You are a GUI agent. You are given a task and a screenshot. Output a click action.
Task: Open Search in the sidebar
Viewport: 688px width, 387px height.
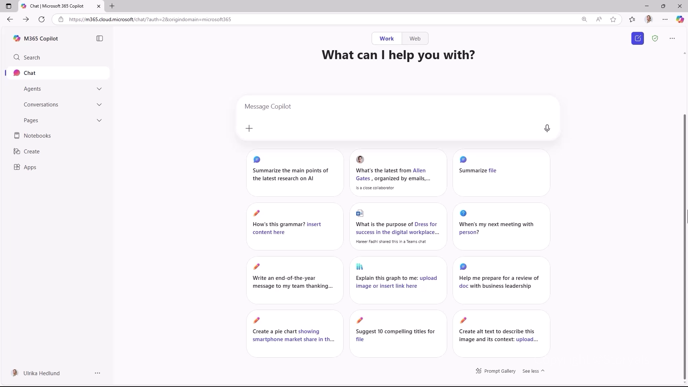point(58,57)
